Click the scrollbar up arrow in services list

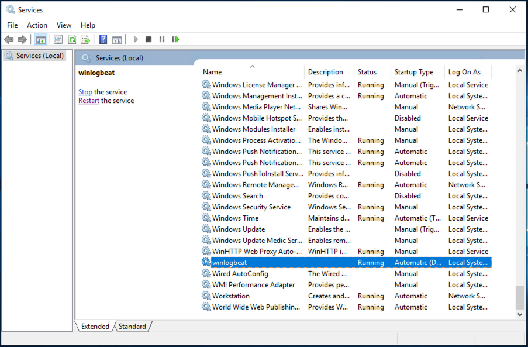[x=520, y=70]
